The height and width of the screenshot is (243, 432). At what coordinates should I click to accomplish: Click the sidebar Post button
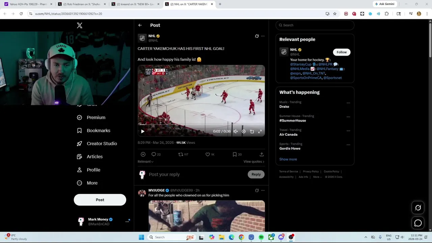tap(100, 200)
